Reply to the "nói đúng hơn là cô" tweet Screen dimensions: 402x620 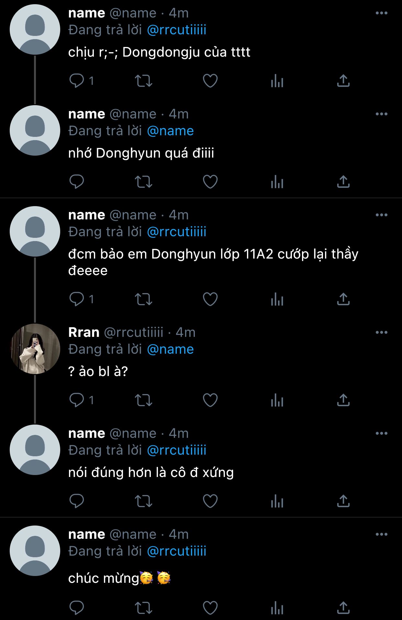pos(77,501)
